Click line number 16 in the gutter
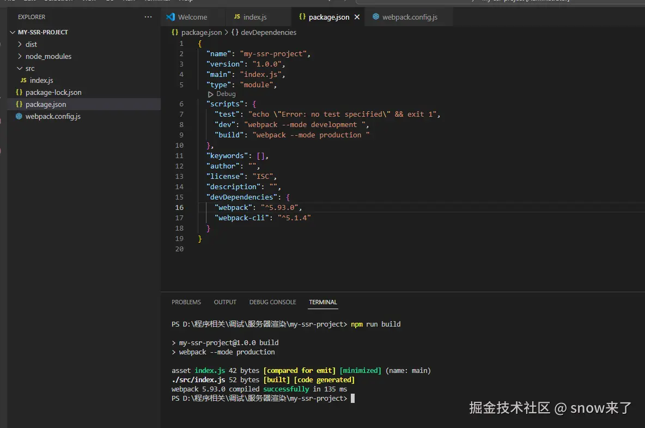Screen dimensions: 645x428 [179, 207]
